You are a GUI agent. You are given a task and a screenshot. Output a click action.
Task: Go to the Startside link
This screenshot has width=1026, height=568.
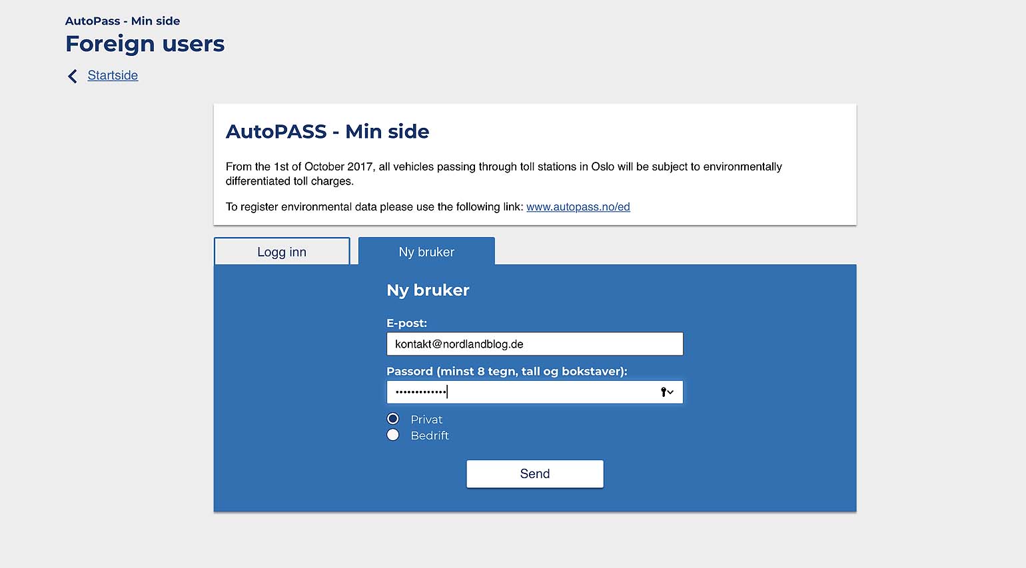click(x=113, y=75)
